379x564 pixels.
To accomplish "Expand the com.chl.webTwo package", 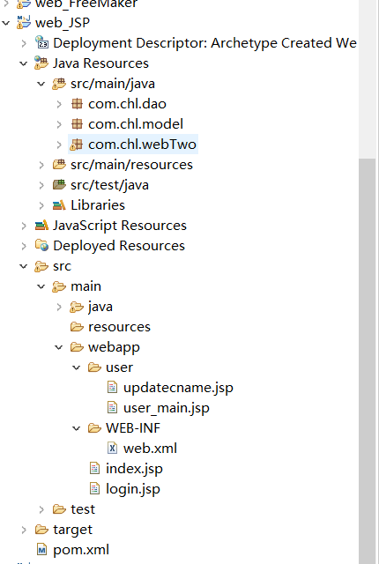I will tap(59, 145).
